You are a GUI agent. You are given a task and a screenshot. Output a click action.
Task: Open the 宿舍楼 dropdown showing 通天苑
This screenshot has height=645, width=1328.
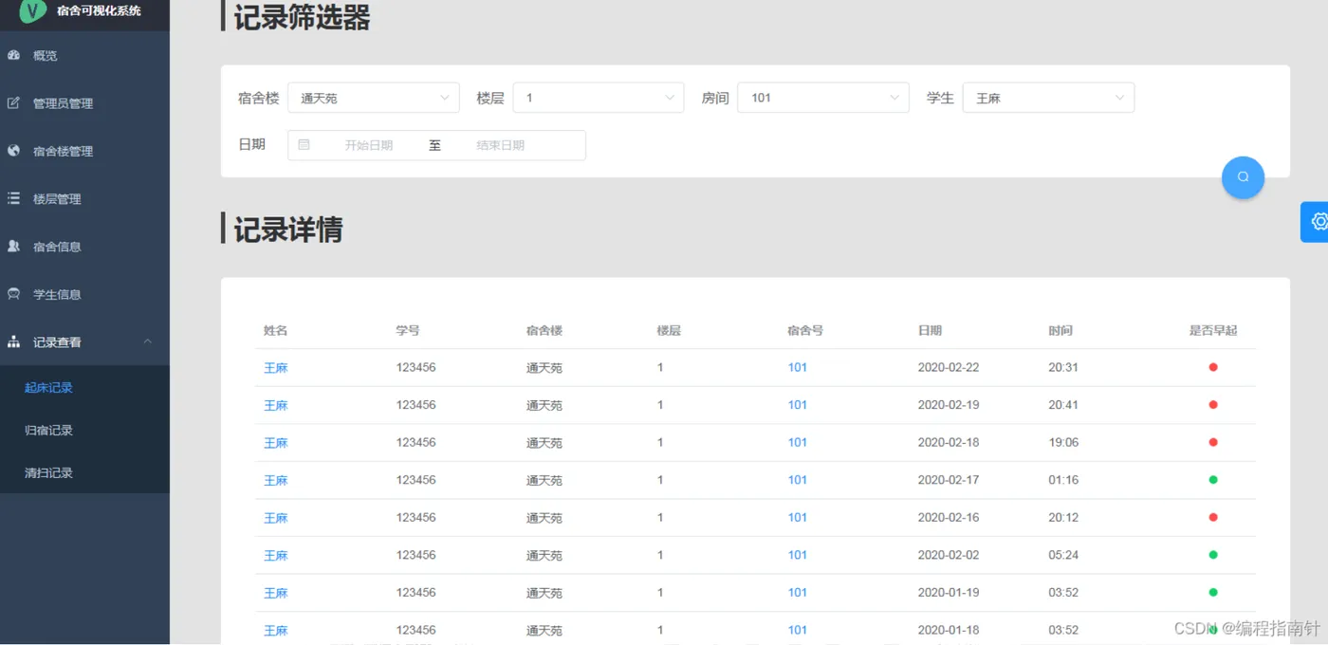[374, 98]
